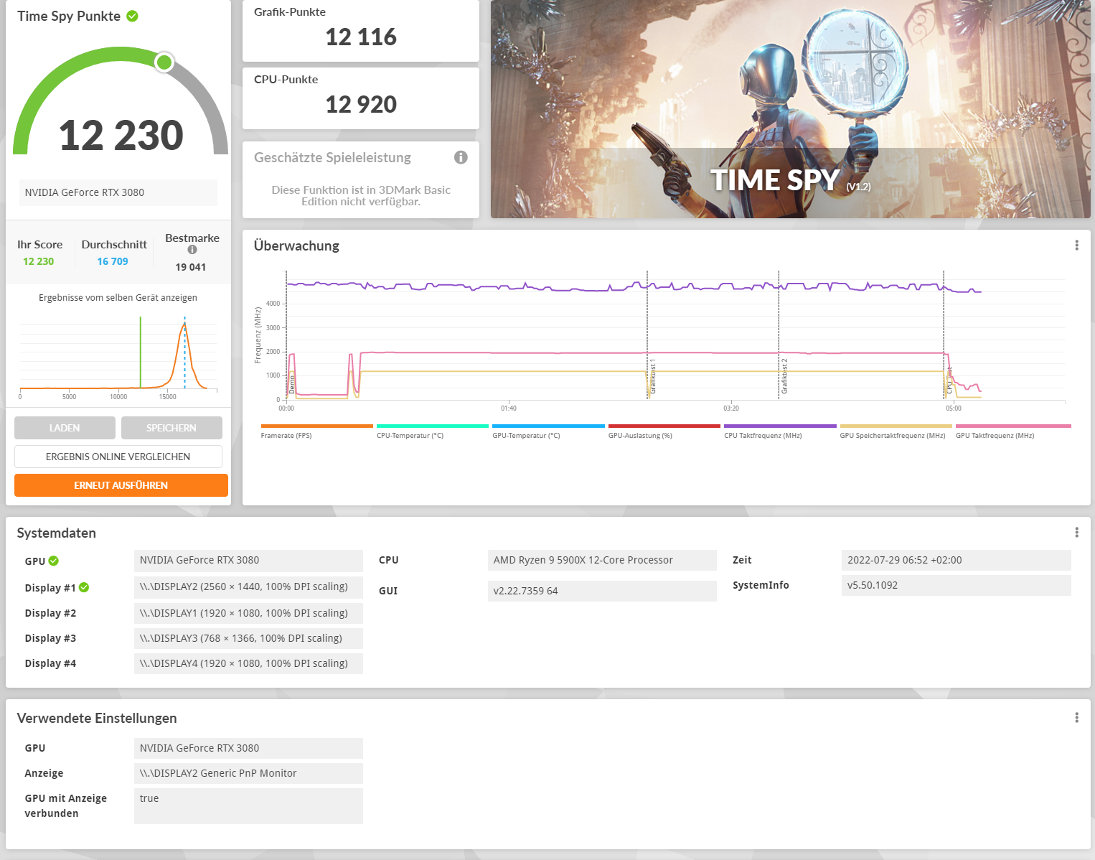Click the score gauge indicator dot
1095x860 pixels.
click(164, 63)
